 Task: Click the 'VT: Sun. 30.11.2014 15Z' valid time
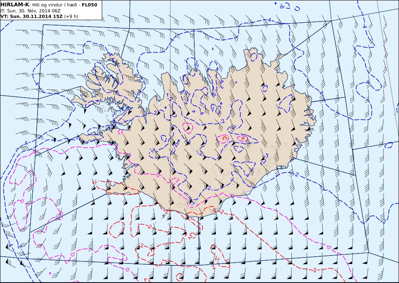(31, 16)
